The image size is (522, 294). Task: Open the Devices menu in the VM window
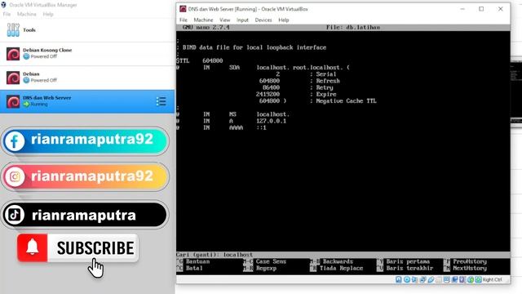[x=263, y=20]
